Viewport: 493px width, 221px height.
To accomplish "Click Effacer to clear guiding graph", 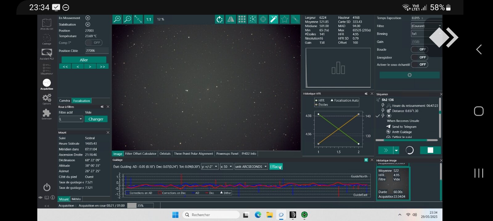I will [x=276, y=167].
